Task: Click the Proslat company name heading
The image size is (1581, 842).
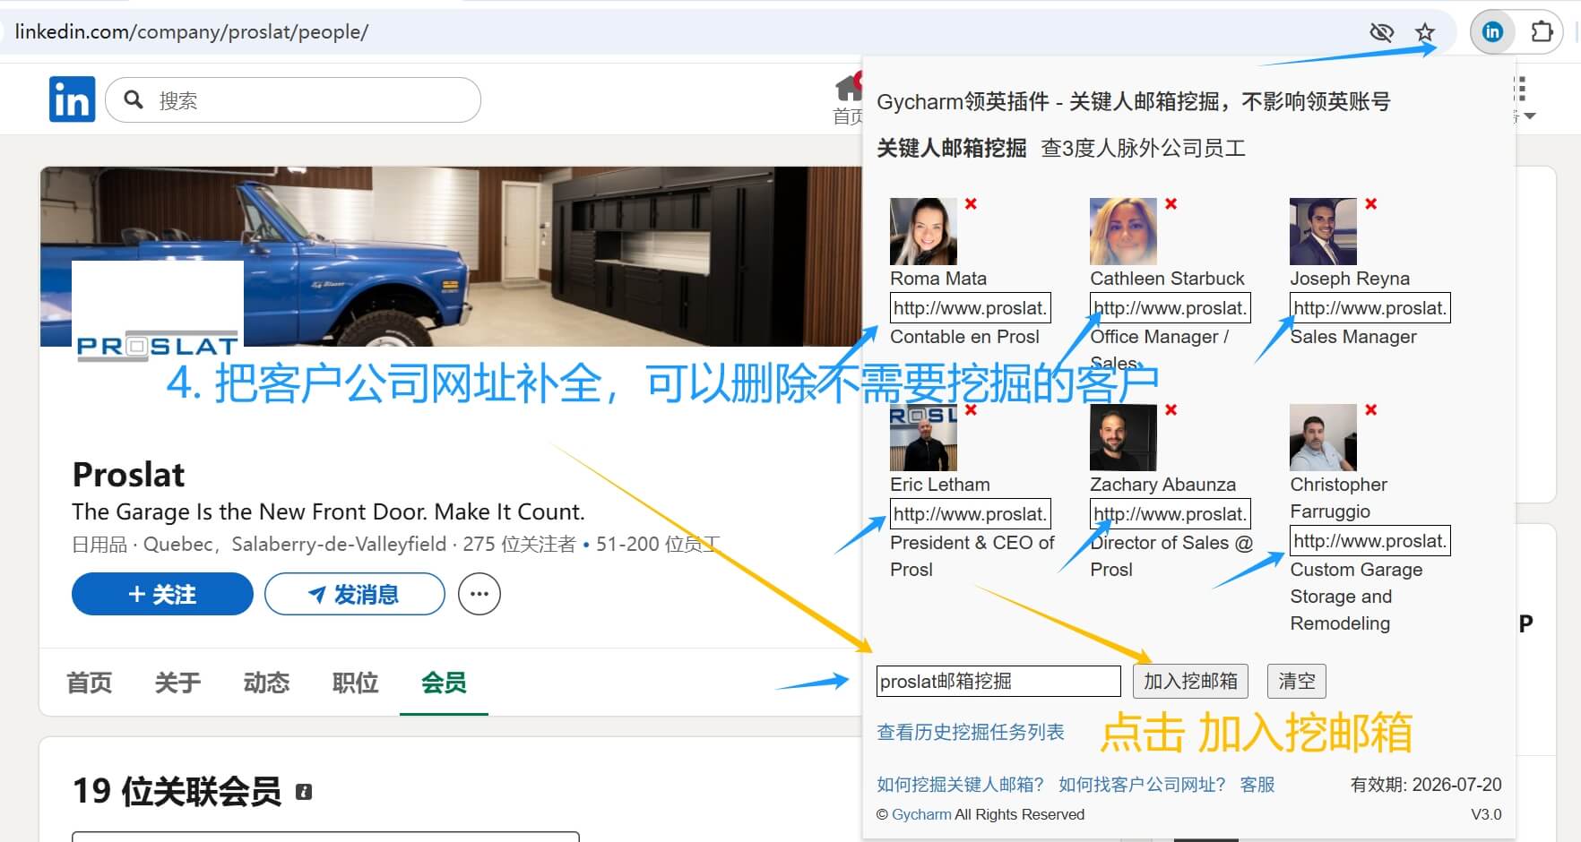Action: [x=128, y=474]
